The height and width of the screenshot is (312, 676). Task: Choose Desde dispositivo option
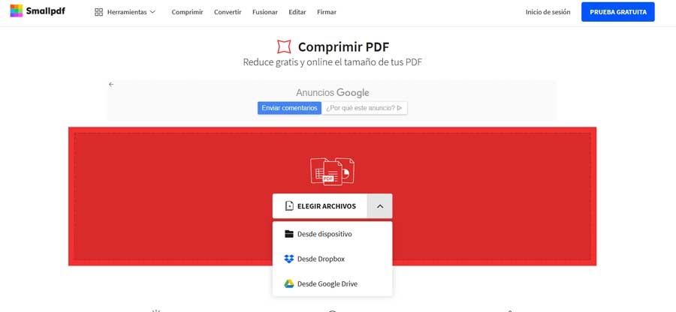coord(333,234)
